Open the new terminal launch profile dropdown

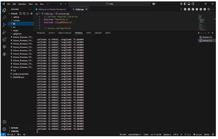click(x=201, y=33)
